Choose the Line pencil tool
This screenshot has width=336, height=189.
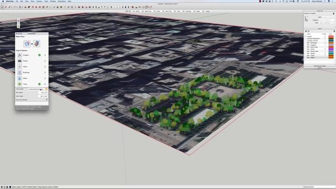pyautogui.click(x=9, y=7)
